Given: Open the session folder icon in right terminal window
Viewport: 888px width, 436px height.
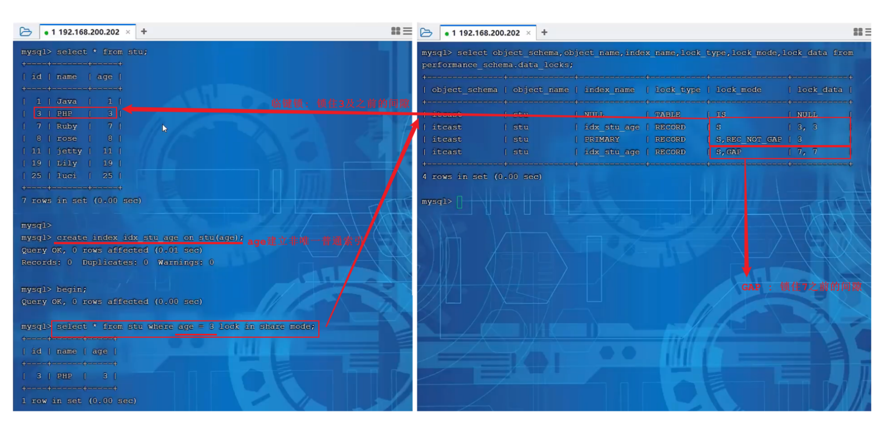Looking at the screenshot, I should click(426, 33).
